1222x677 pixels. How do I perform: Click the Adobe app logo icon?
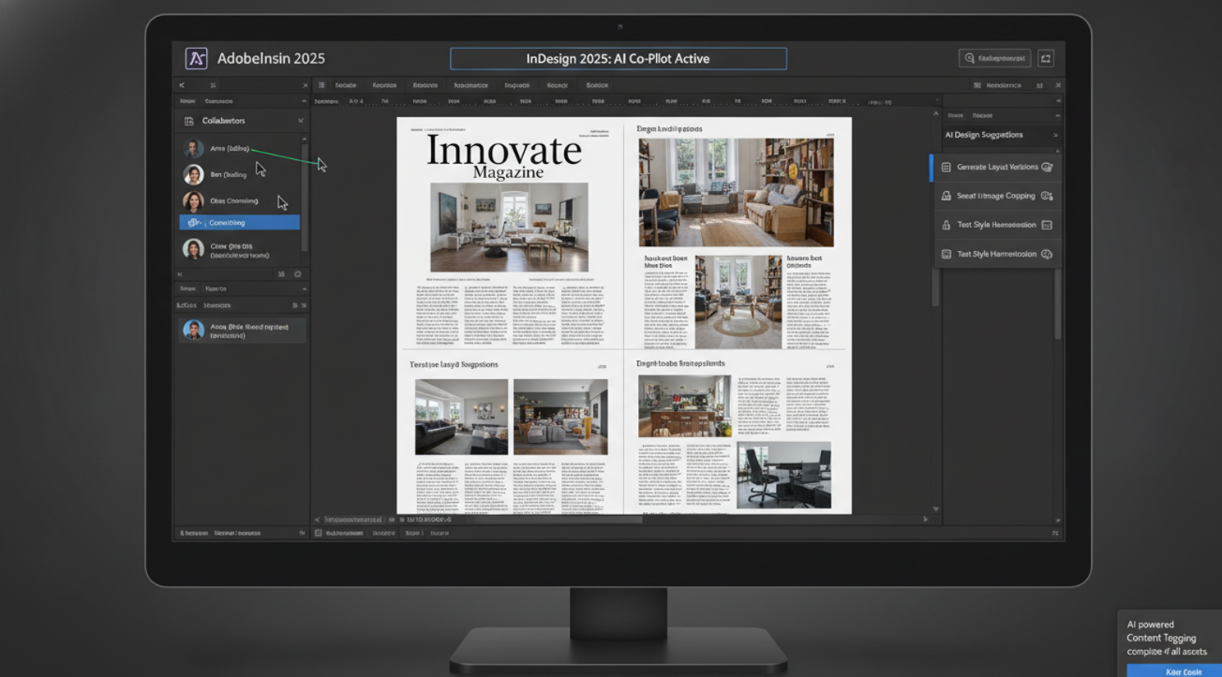click(196, 58)
